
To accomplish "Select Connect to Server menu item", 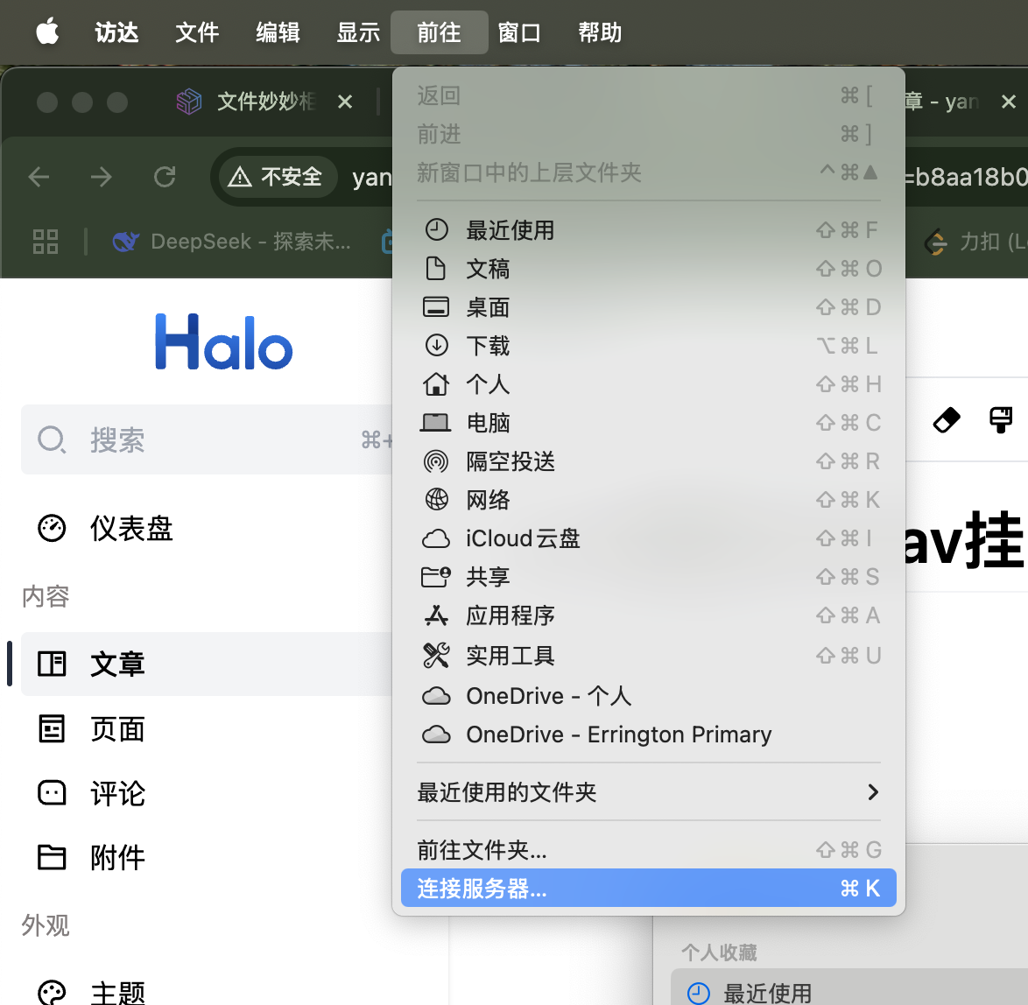I will point(648,889).
